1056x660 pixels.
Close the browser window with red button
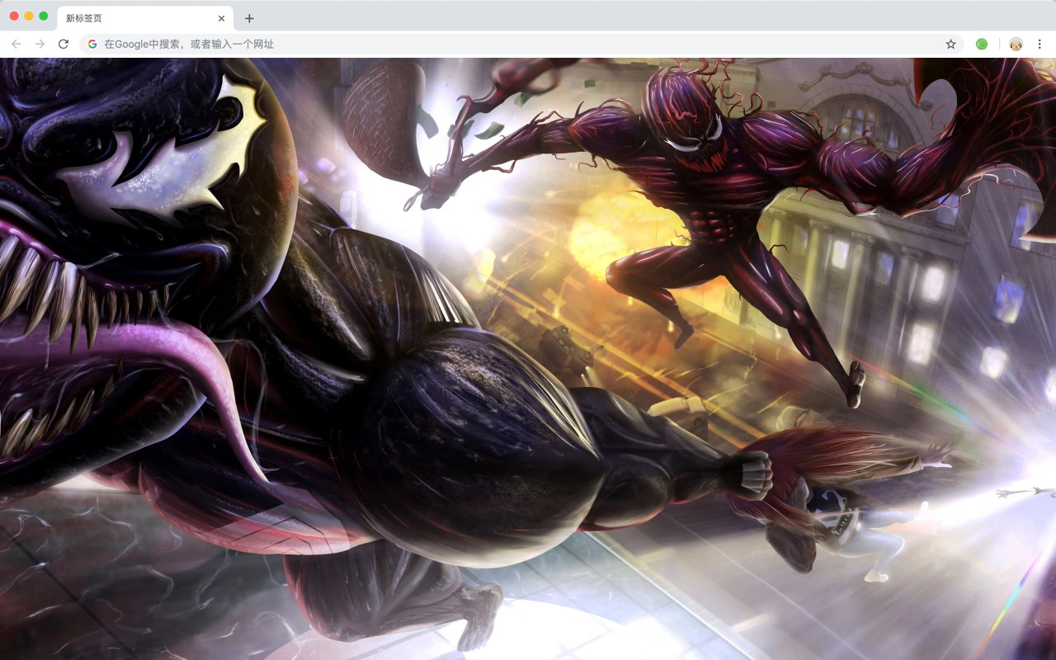coord(14,16)
